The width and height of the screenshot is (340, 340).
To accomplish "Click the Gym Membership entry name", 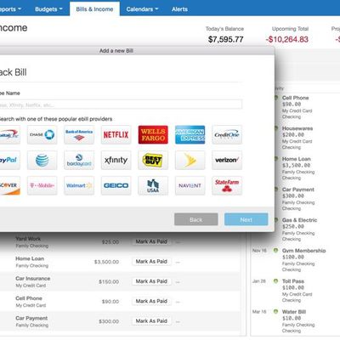I will (x=303, y=251).
